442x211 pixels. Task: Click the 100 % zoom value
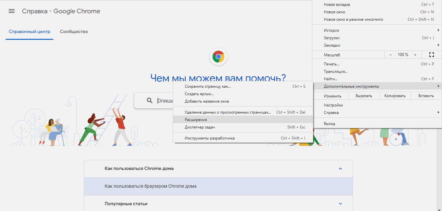coord(403,55)
